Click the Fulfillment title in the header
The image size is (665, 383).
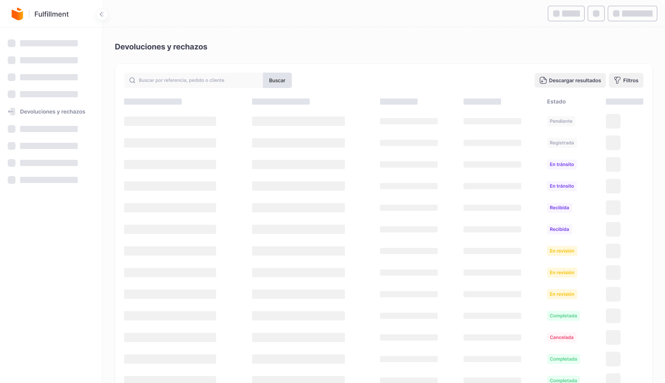click(x=51, y=14)
